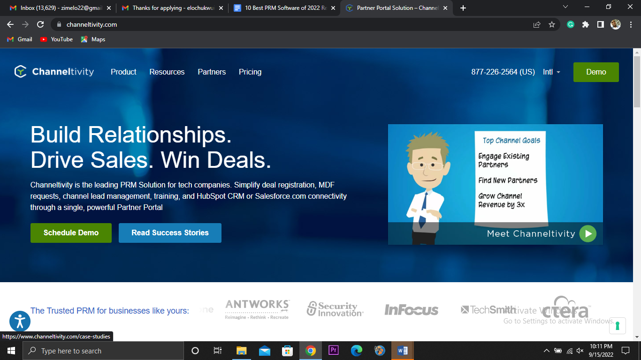
Task: Open the Partners menu
Action: pyautogui.click(x=212, y=72)
